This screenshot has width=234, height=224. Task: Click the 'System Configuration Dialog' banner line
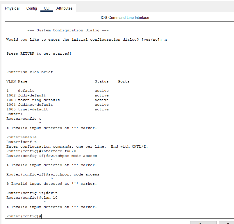pyautogui.click(x=68, y=30)
